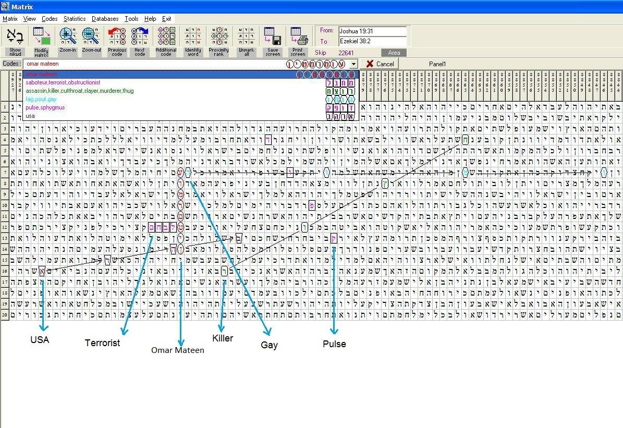The image size is (623, 428).
Task: Collapse the Codes dropdown arrow
Action: click(x=353, y=64)
